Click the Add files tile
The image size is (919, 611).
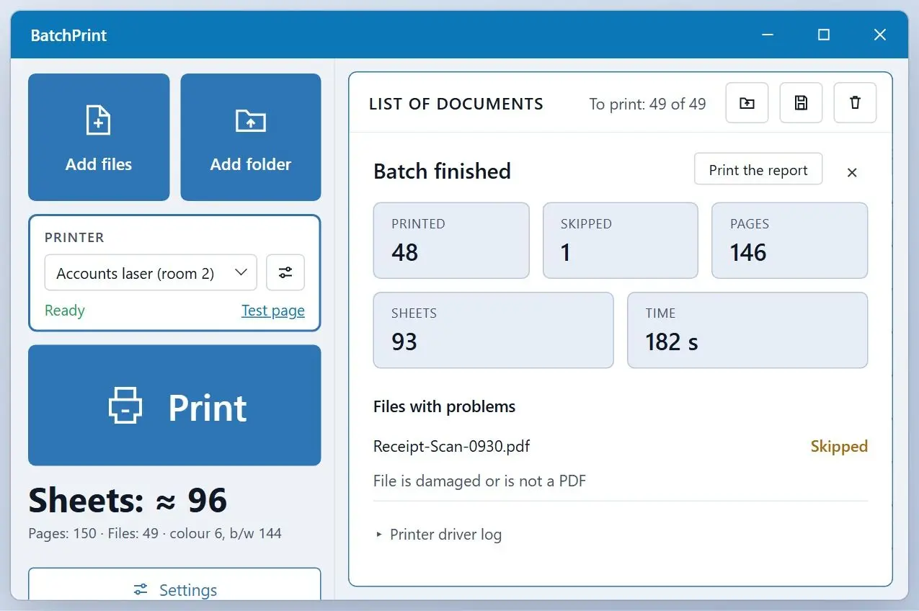tap(99, 137)
